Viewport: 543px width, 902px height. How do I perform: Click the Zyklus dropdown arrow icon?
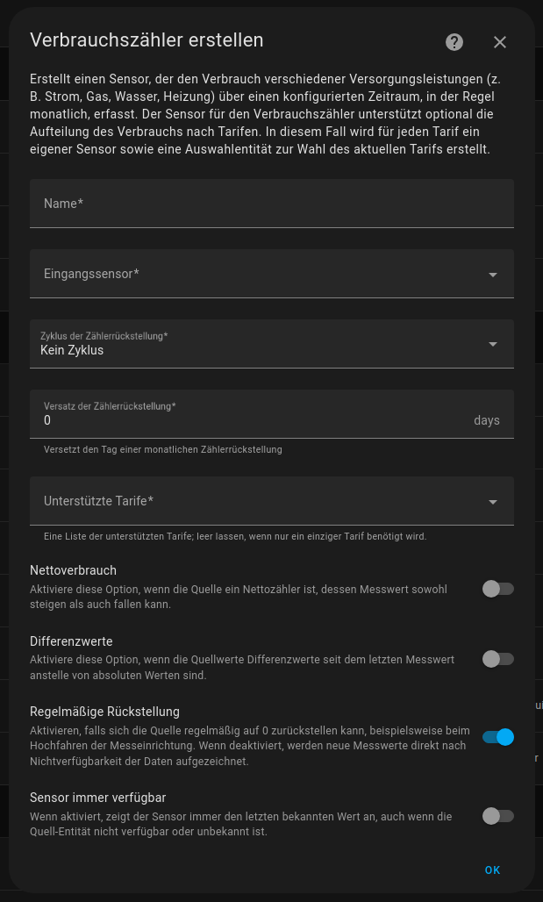493,344
